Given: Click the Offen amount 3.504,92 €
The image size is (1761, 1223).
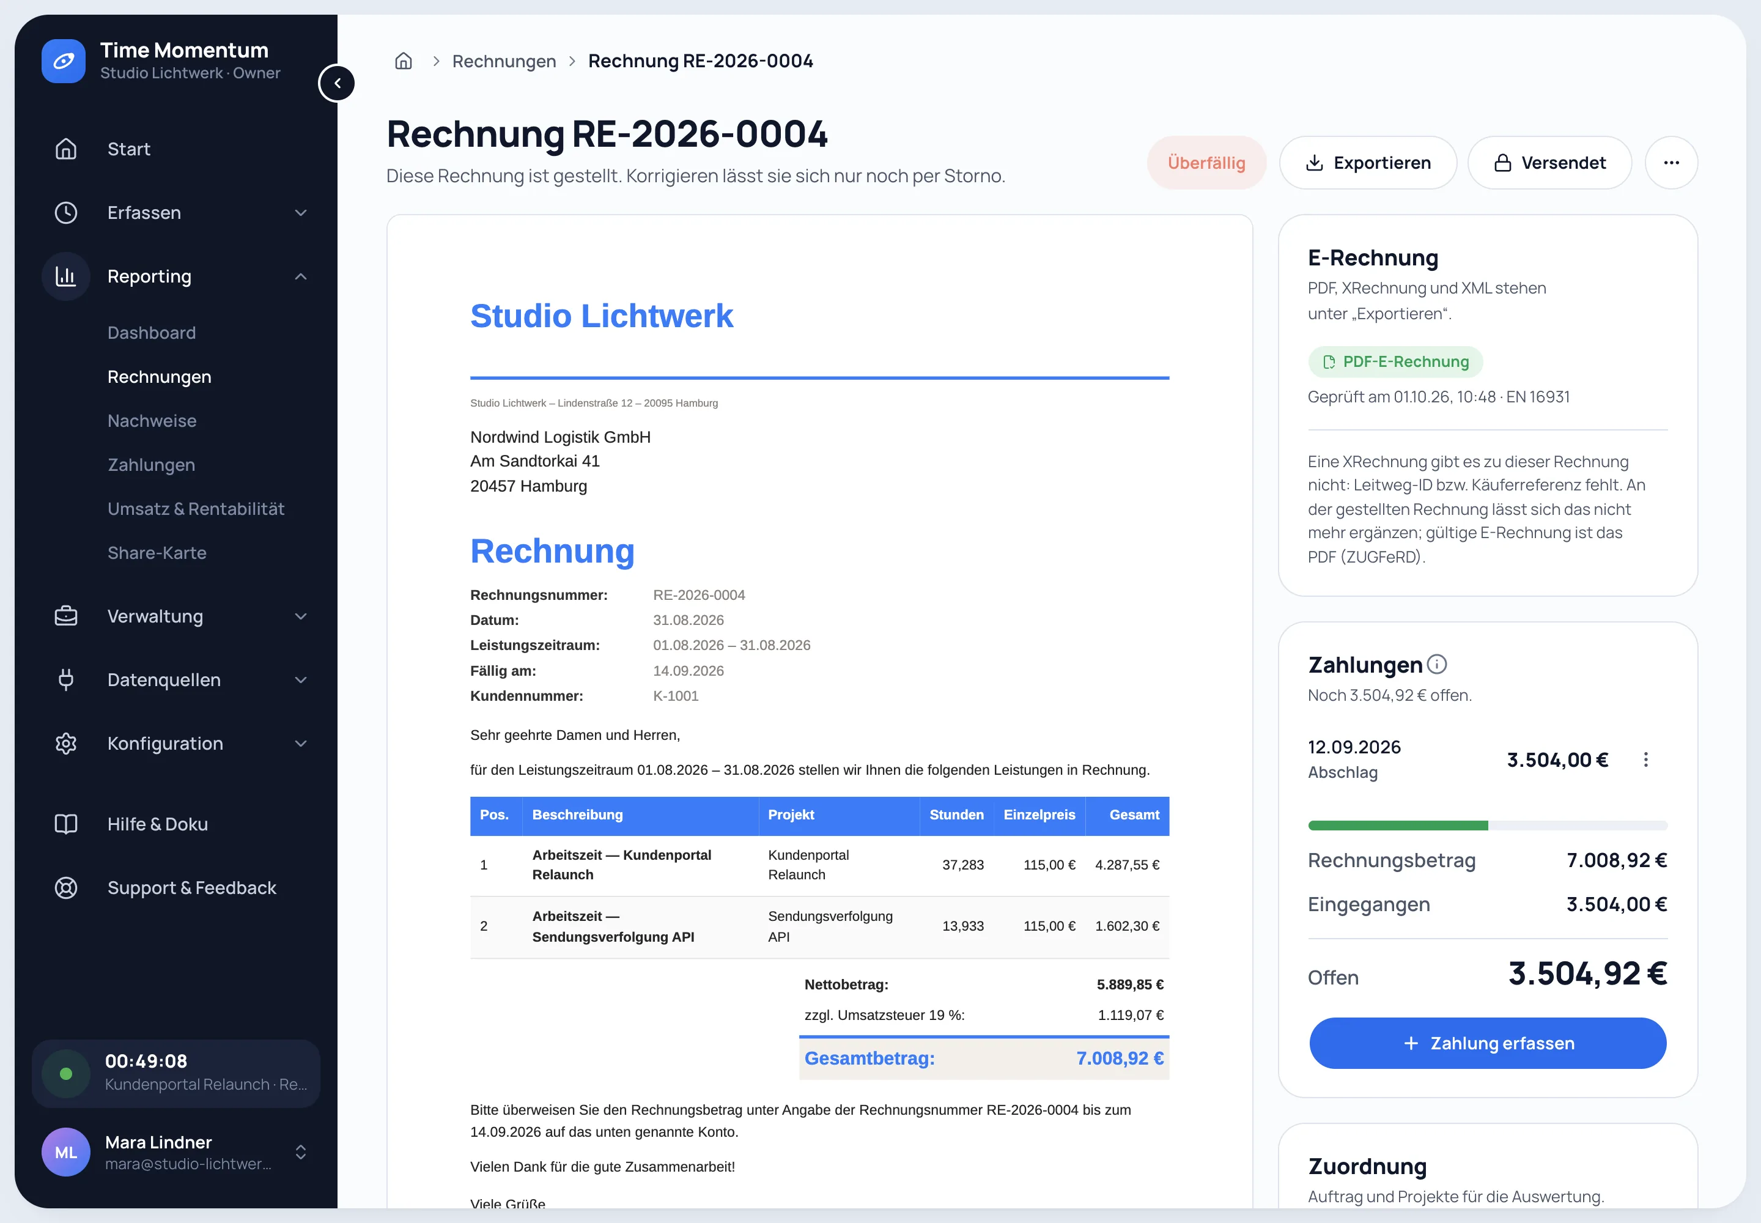Looking at the screenshot, I should point(1588,973).
